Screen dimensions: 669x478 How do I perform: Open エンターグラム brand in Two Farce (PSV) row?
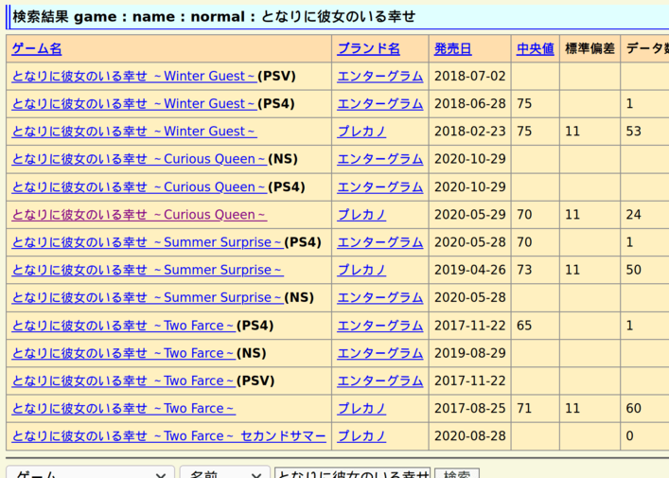coord(380,381)
